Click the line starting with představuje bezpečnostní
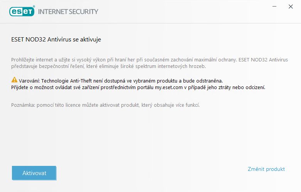 (108, 66)
